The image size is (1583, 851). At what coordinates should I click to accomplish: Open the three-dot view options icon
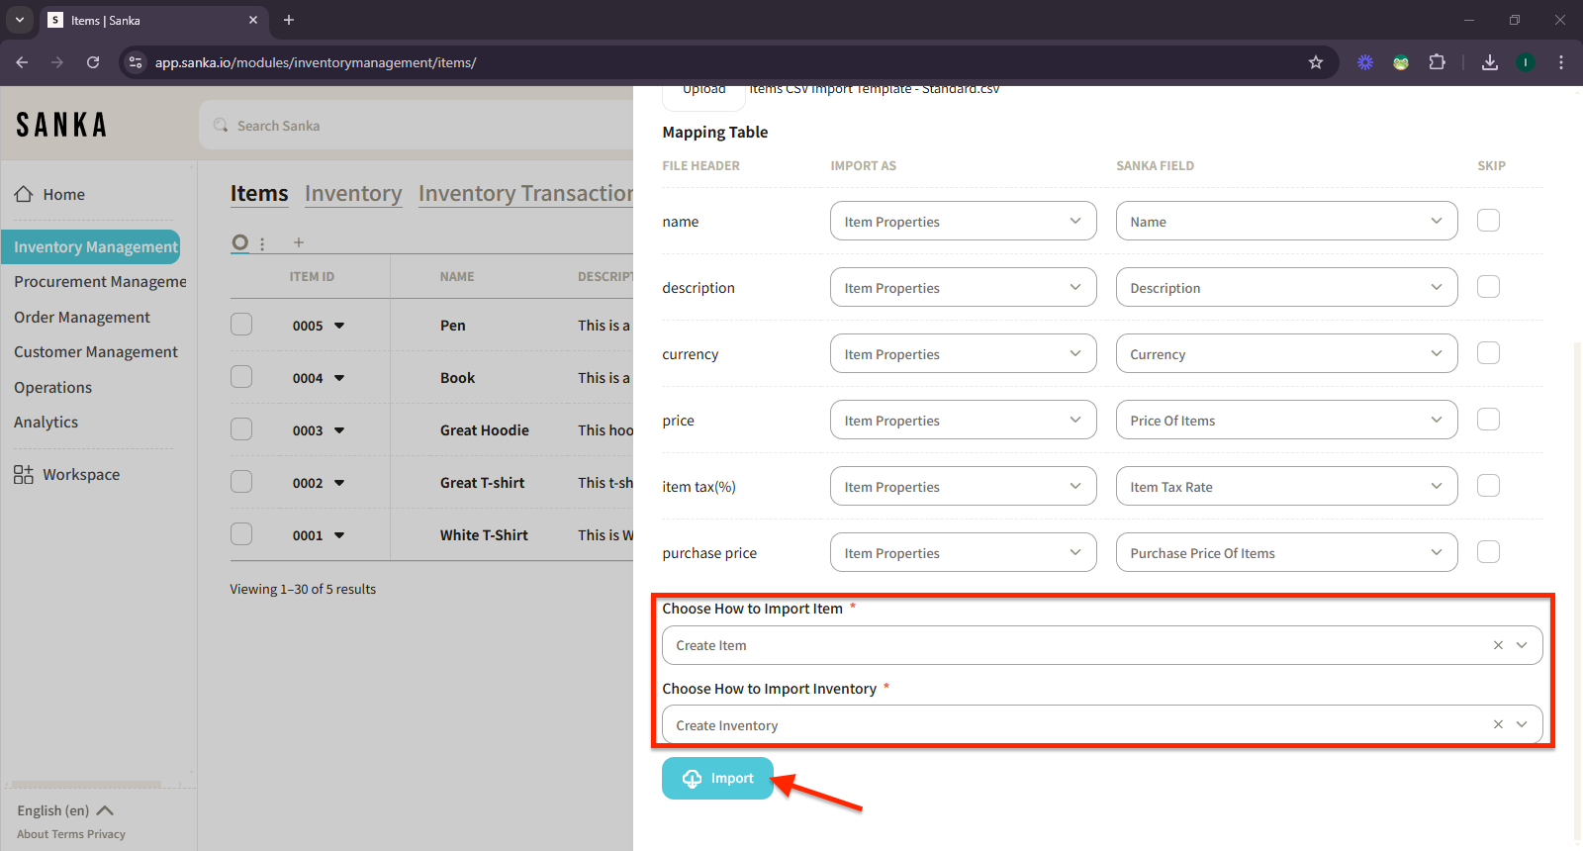262,243
